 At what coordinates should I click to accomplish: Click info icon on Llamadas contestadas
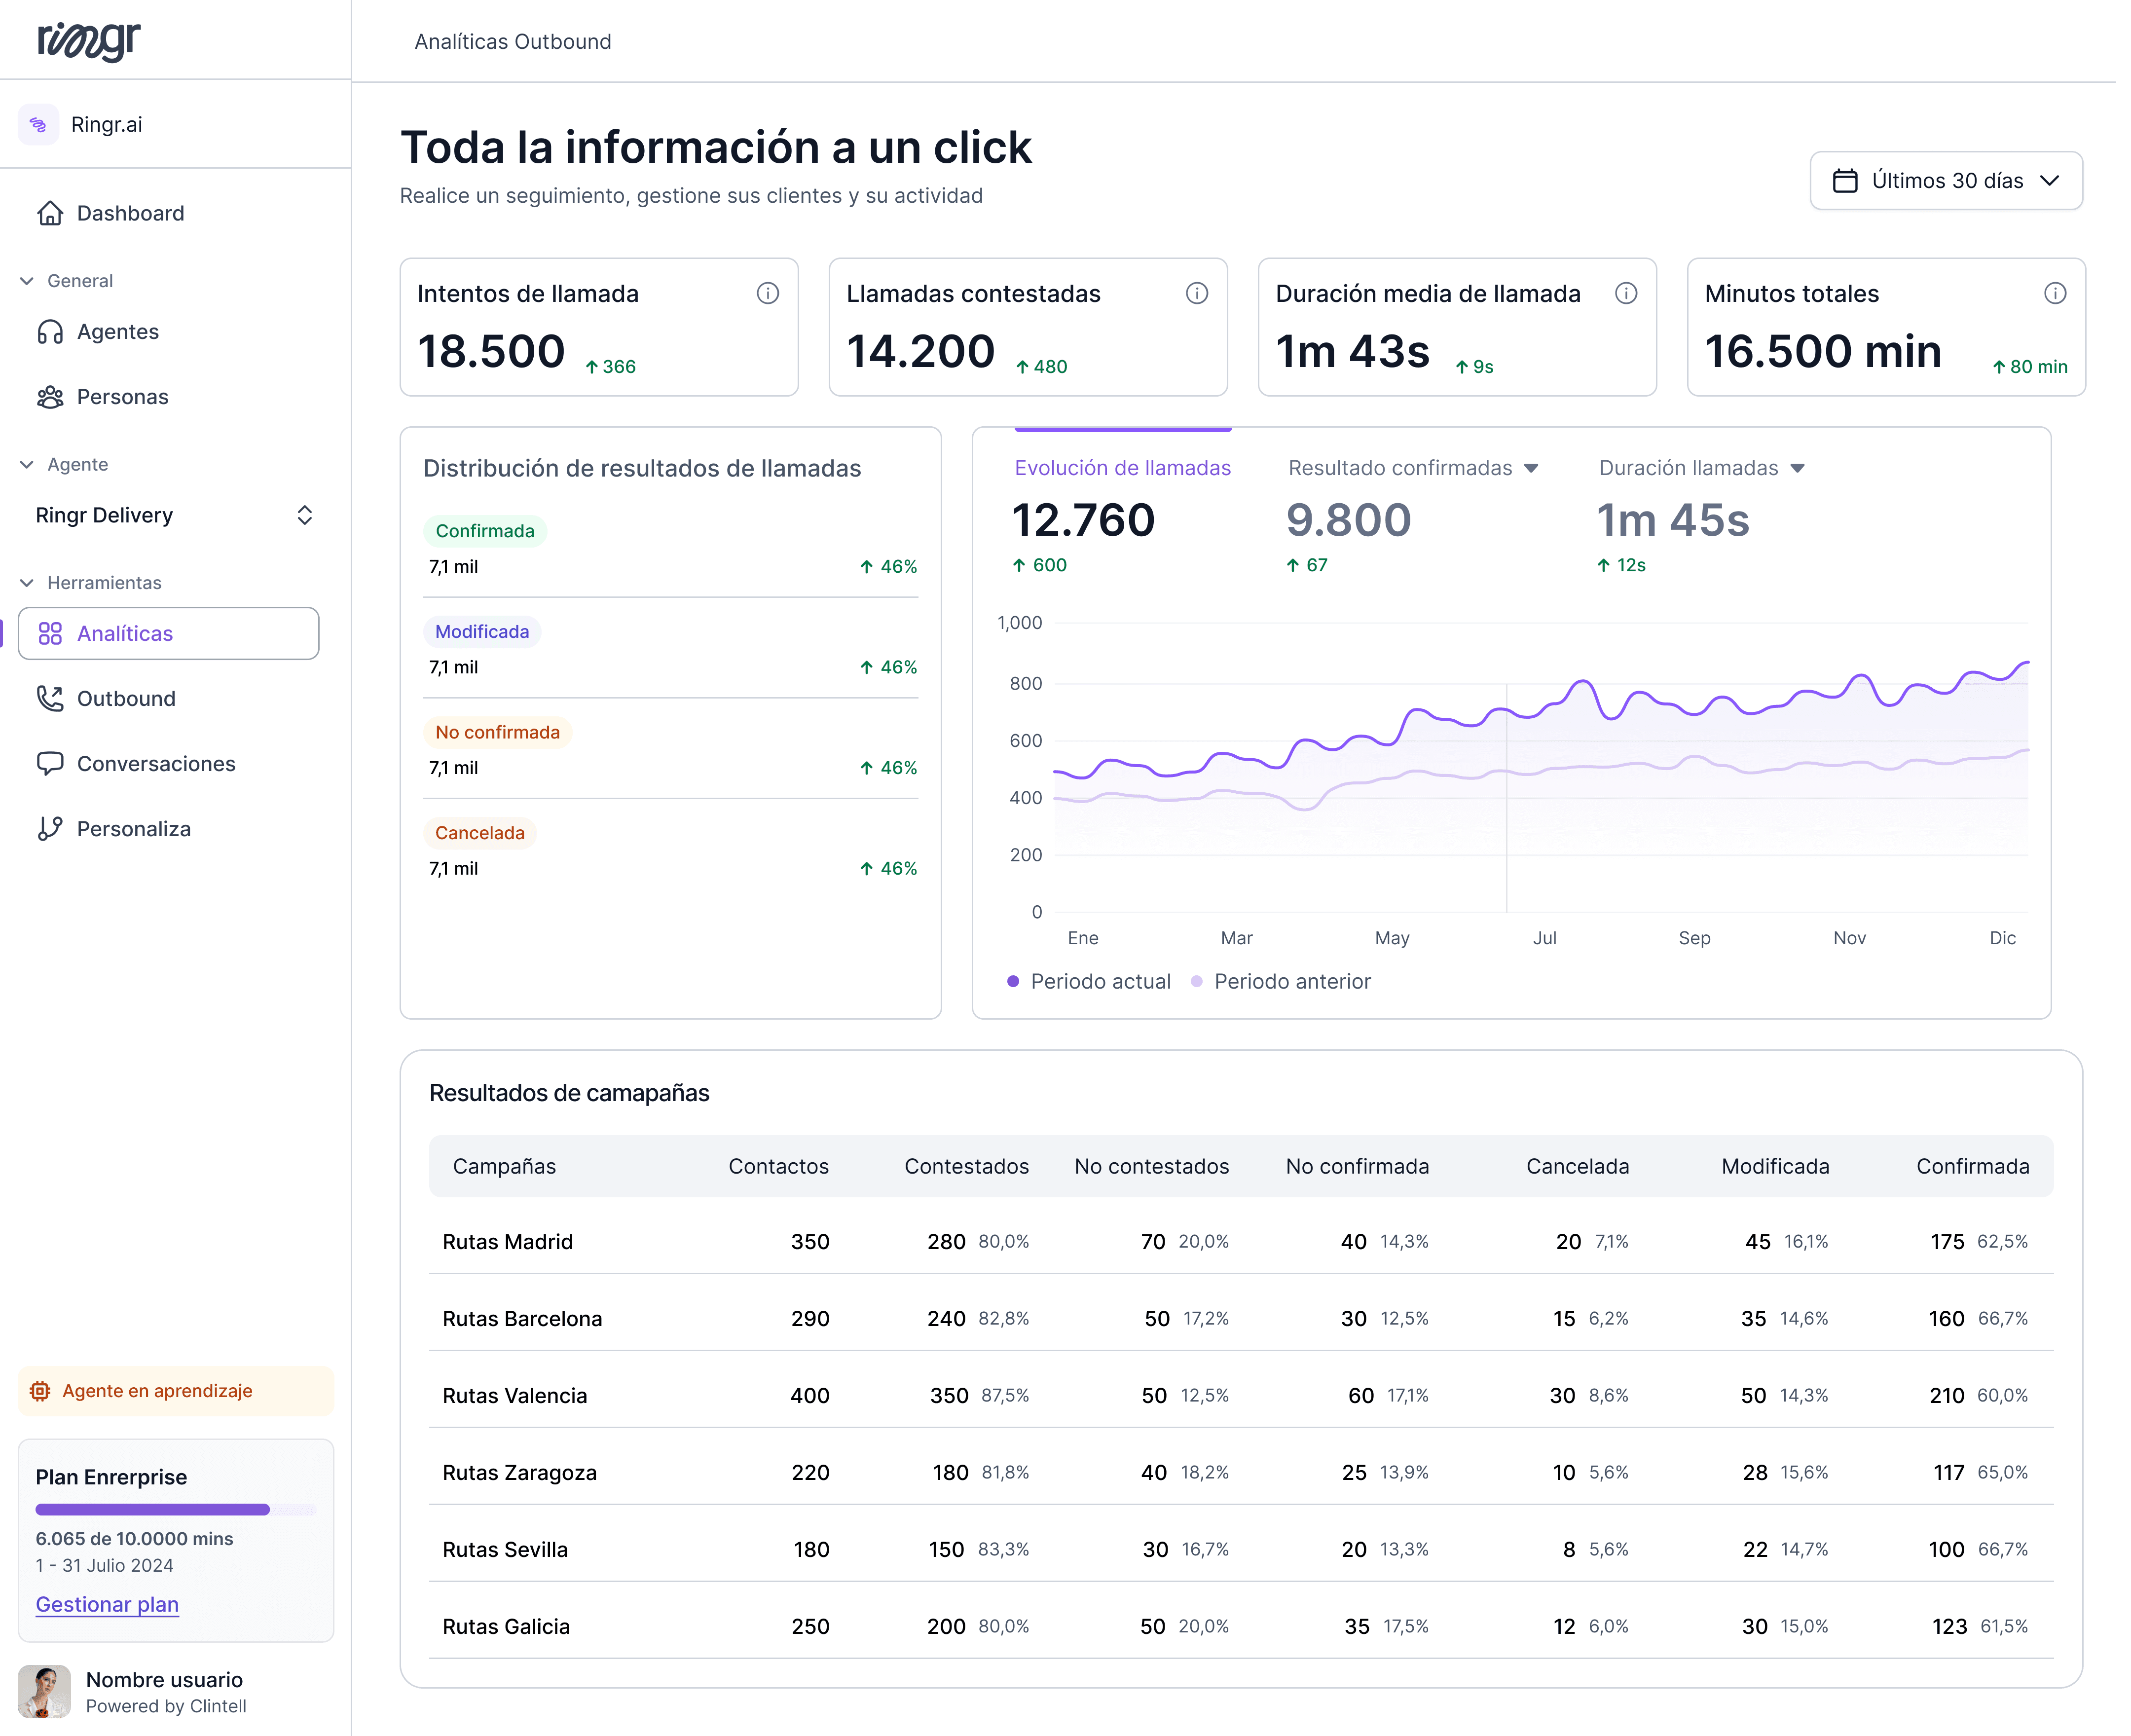[x=1197, y=293]
